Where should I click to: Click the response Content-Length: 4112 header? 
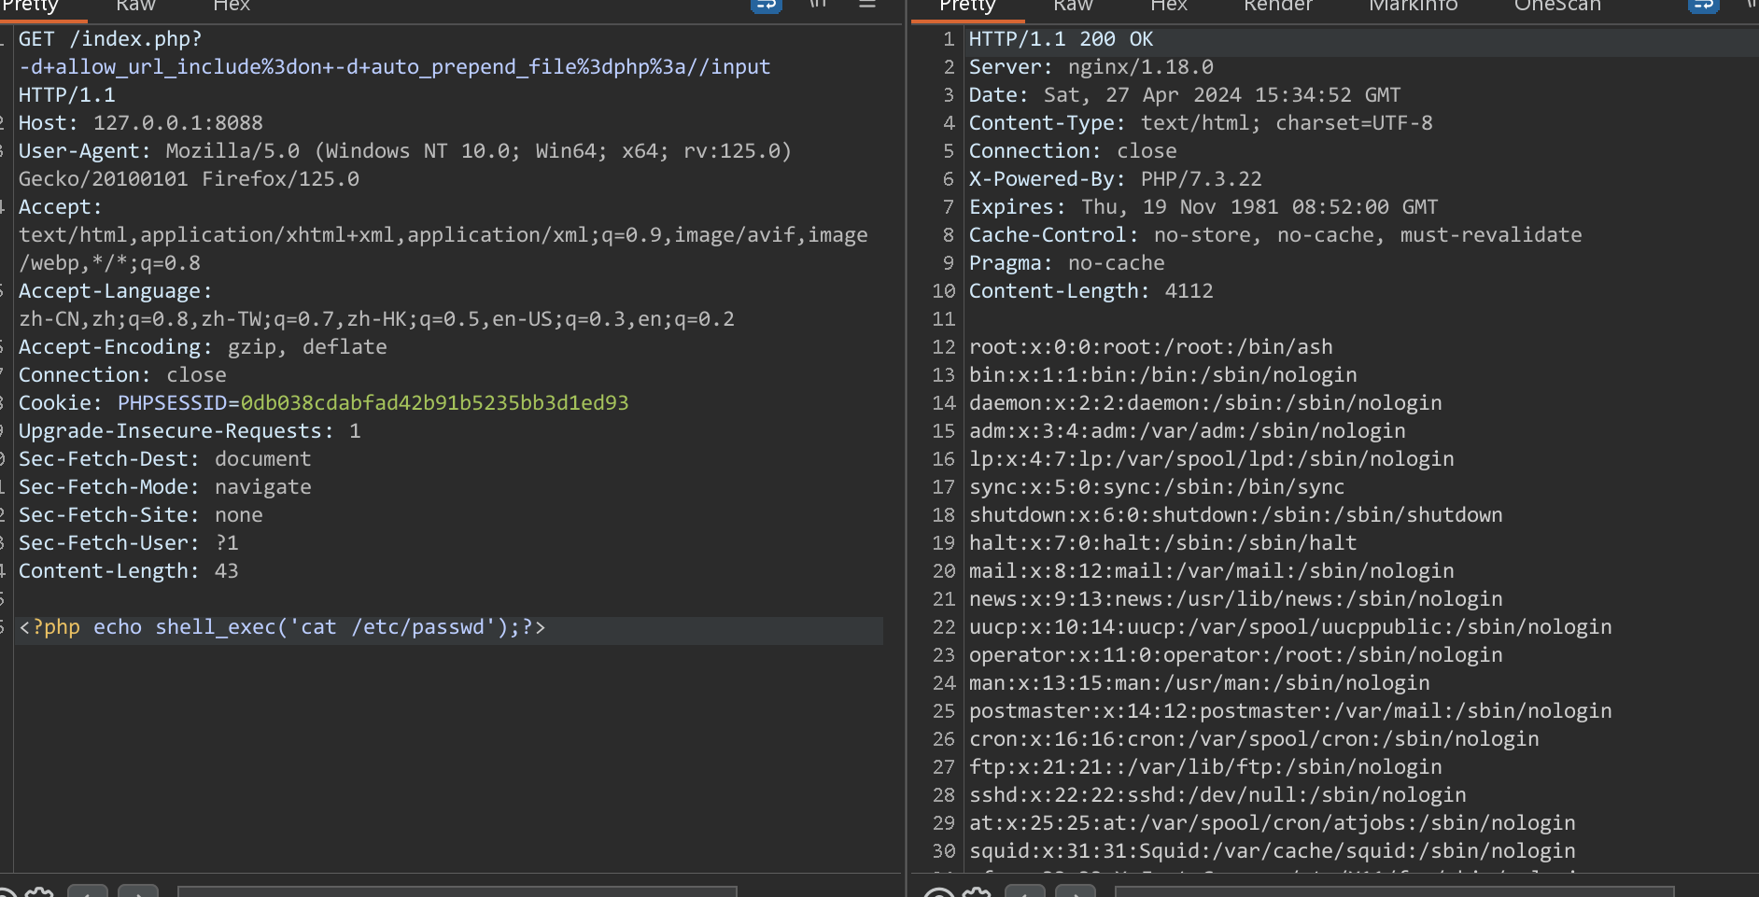[1091, 291]
